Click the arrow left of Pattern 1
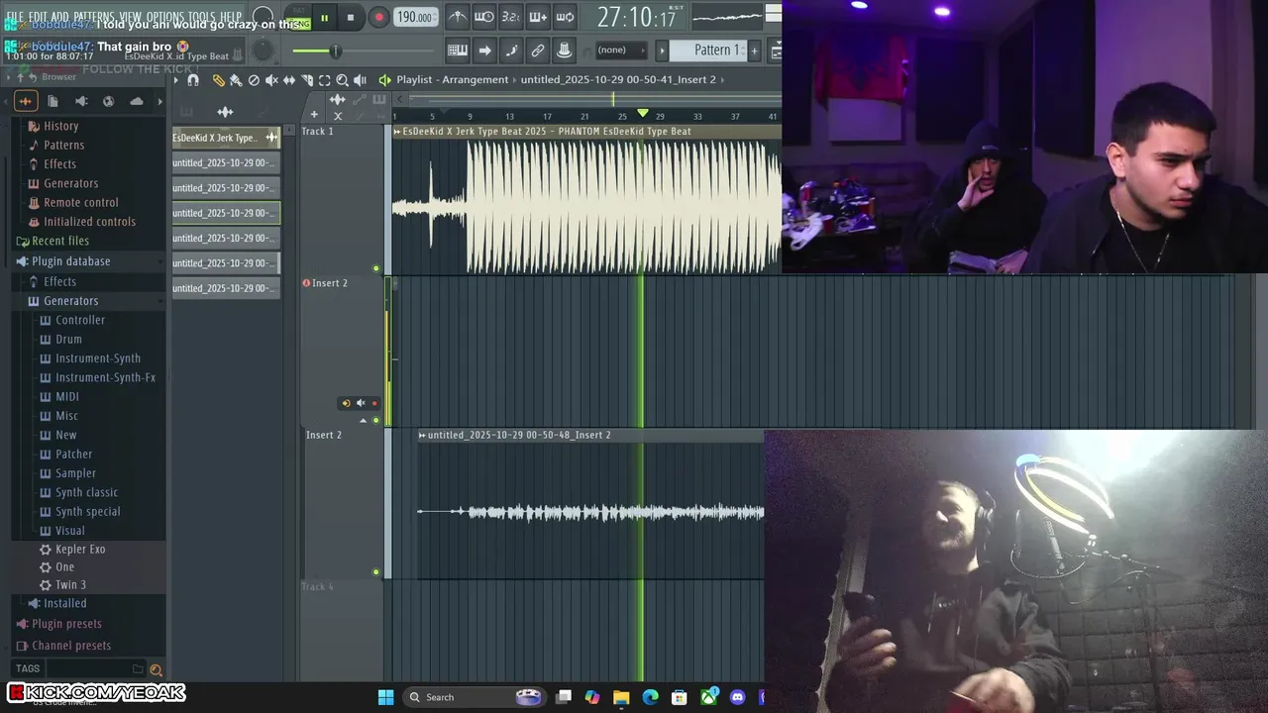 (x=663, y=51)
